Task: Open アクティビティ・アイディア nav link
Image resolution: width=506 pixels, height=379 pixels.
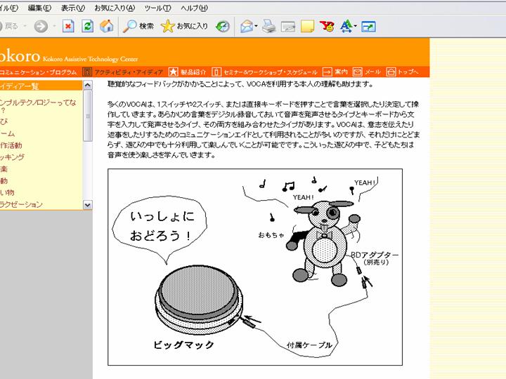Action: pyautogui.click(x=129, y=72)
